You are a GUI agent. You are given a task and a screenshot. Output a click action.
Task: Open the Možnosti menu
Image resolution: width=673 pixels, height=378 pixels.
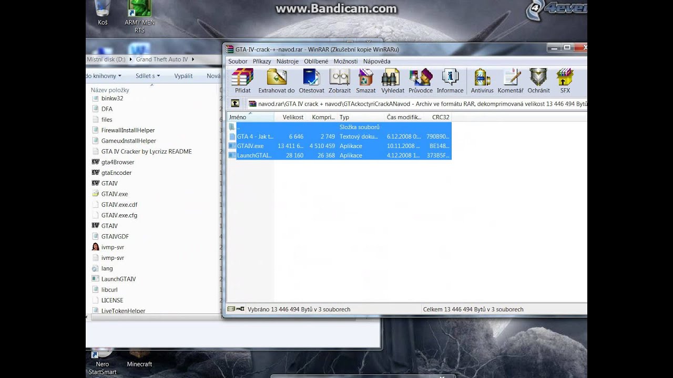point(345,61)
